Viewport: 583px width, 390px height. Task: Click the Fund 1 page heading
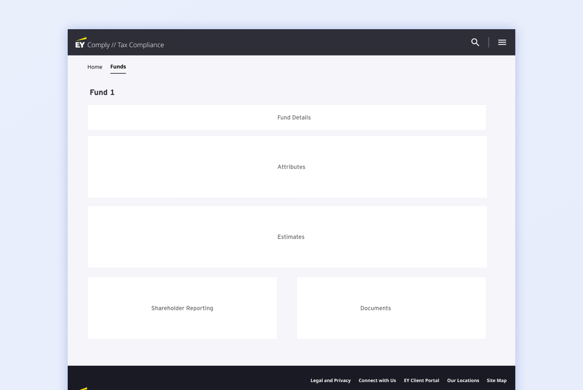(102, 92)
